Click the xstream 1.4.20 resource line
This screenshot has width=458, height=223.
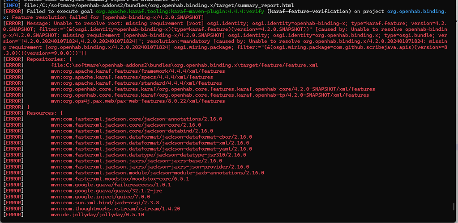pyautogui.click(x=116, y=209)
